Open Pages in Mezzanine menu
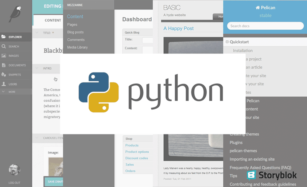The width and height of the screenshot is (307, 187). tap(72, 25)
